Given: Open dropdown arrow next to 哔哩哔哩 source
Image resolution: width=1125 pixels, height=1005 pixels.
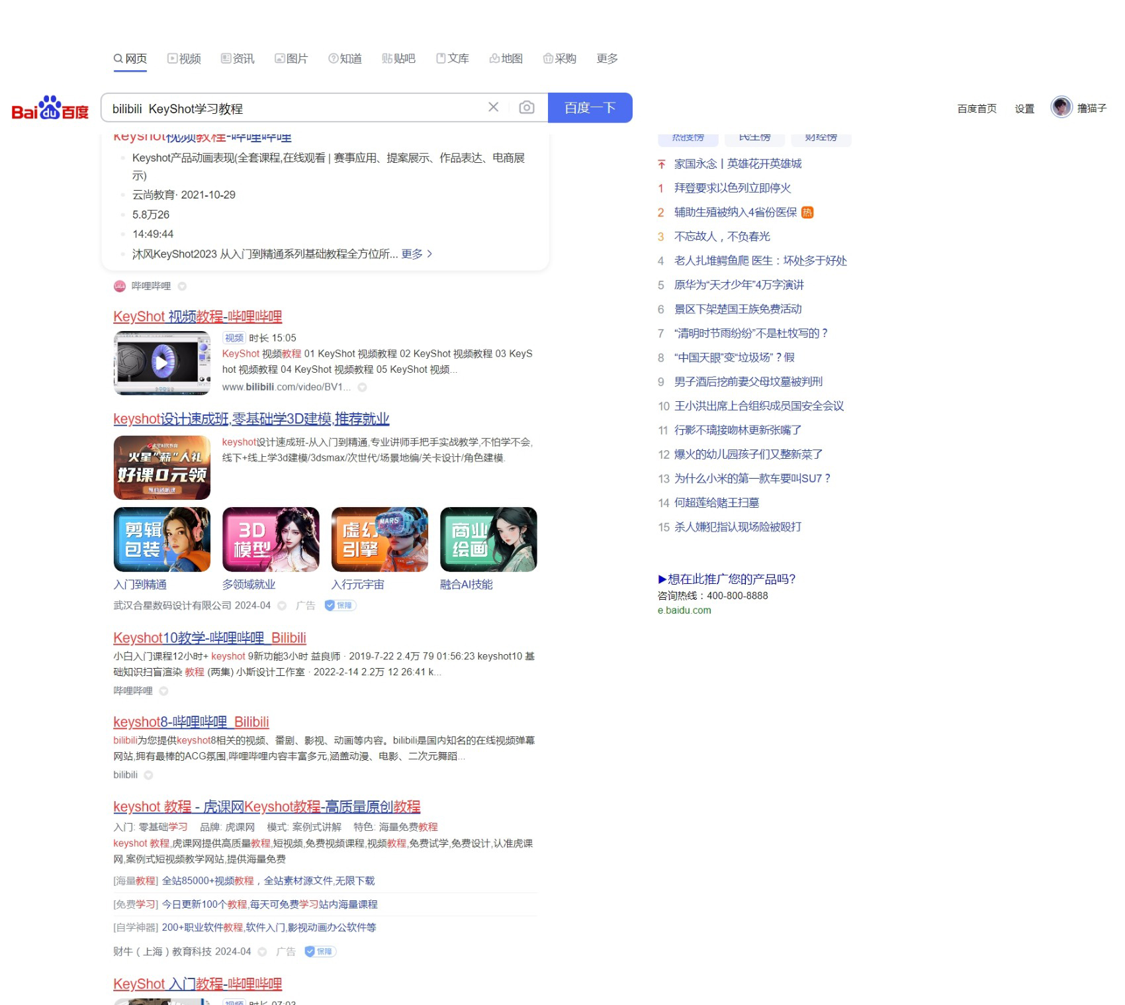Looking at the screenshot, I should pyautogui.click(x=182, y=286).
